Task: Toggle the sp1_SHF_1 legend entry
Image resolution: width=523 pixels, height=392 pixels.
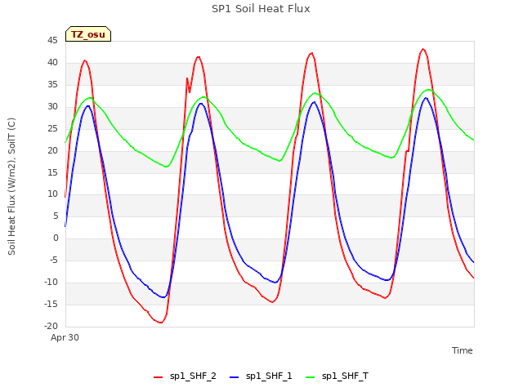Action: coord(261,376)
